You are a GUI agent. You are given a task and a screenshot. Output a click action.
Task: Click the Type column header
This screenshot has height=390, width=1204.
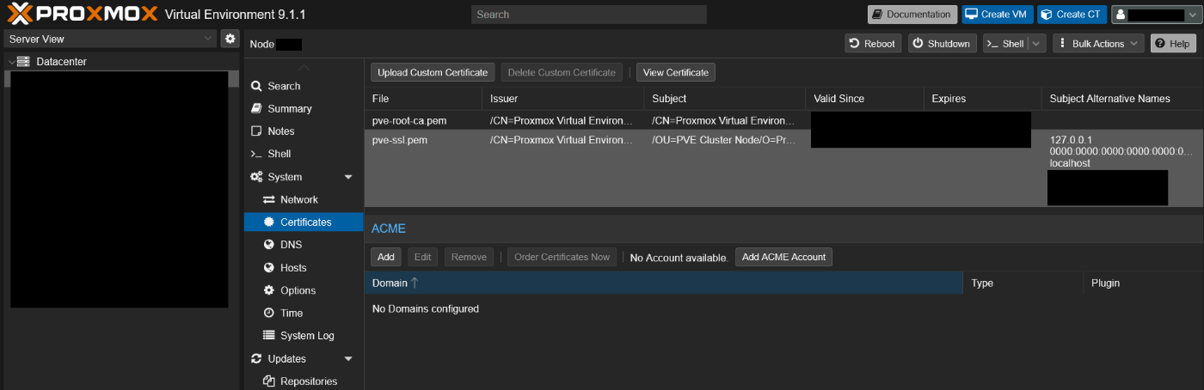pyautogui.click(x=1023, y=283)
